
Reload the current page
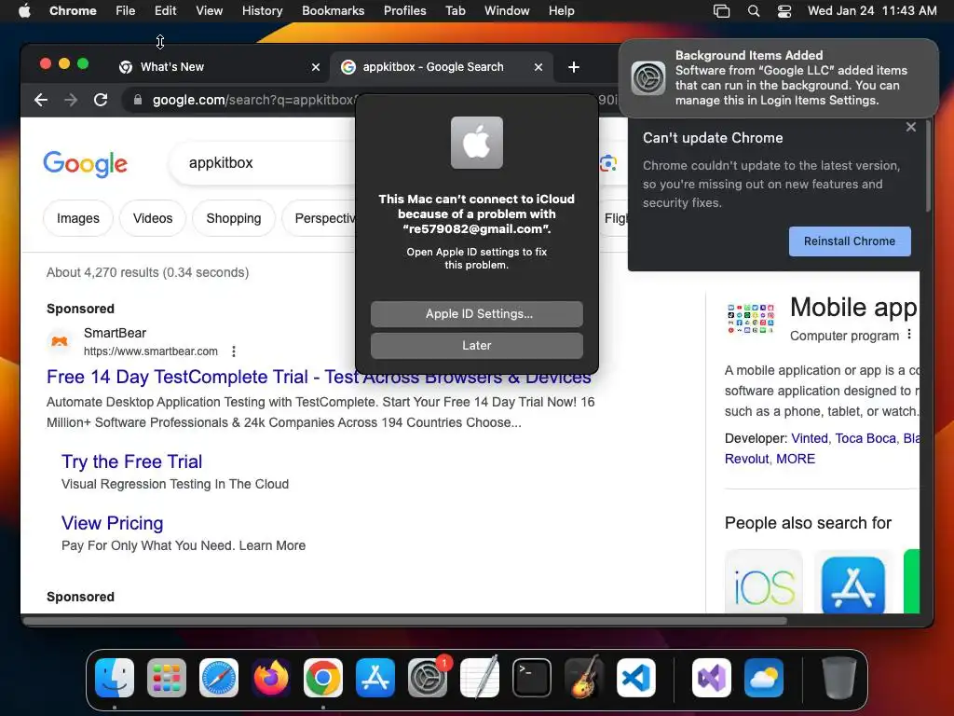(101, 100)
